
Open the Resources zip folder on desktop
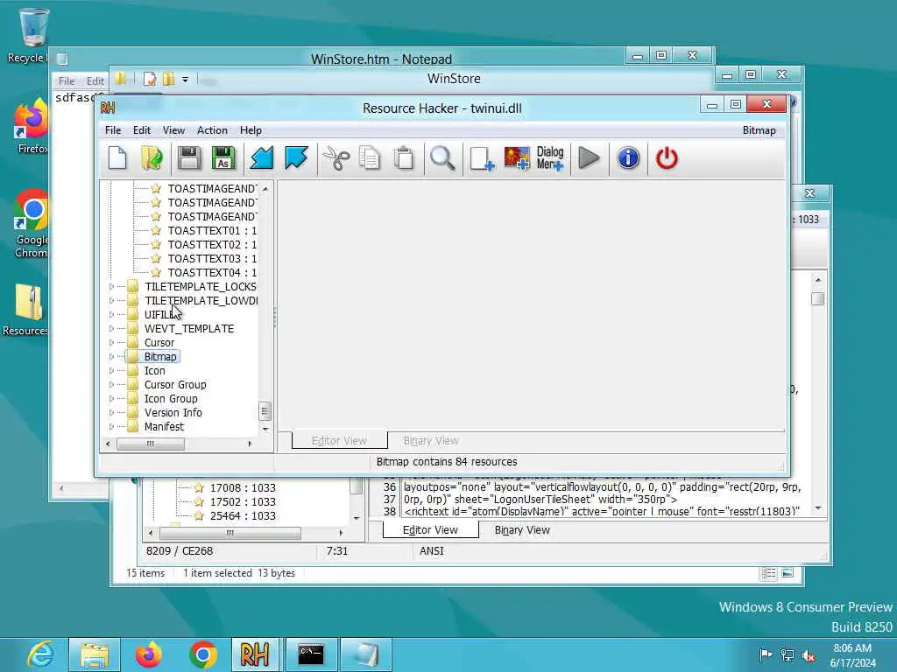point(25,310)
